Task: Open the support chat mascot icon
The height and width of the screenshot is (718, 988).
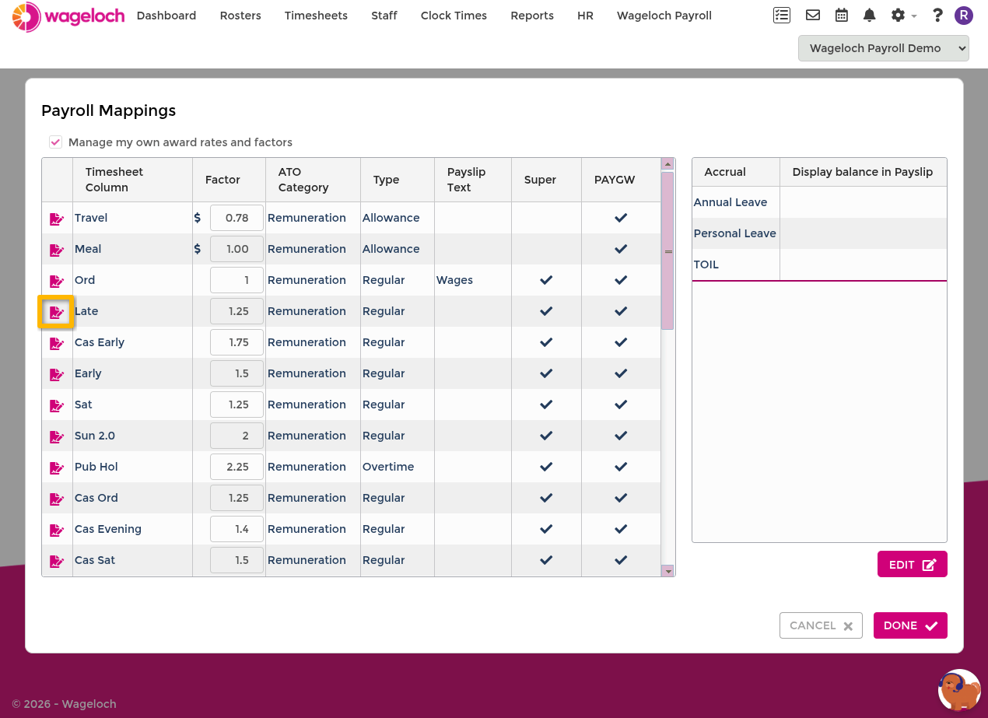Action: tap(959, 690)
